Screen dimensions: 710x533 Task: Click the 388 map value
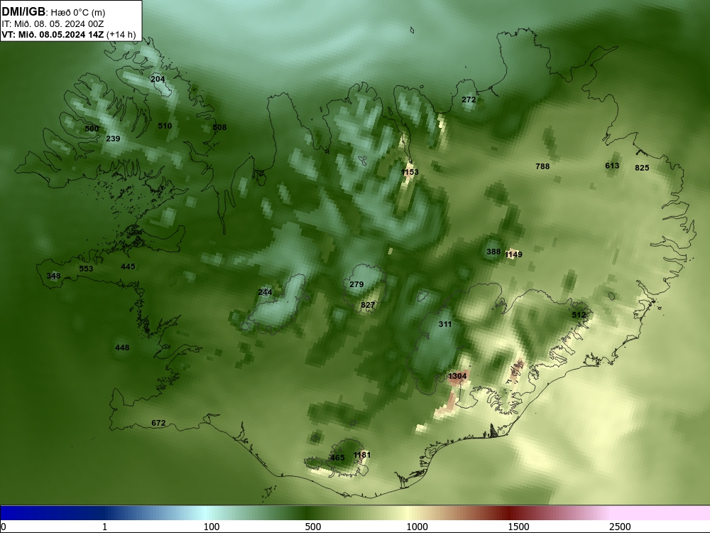point(493,252)
